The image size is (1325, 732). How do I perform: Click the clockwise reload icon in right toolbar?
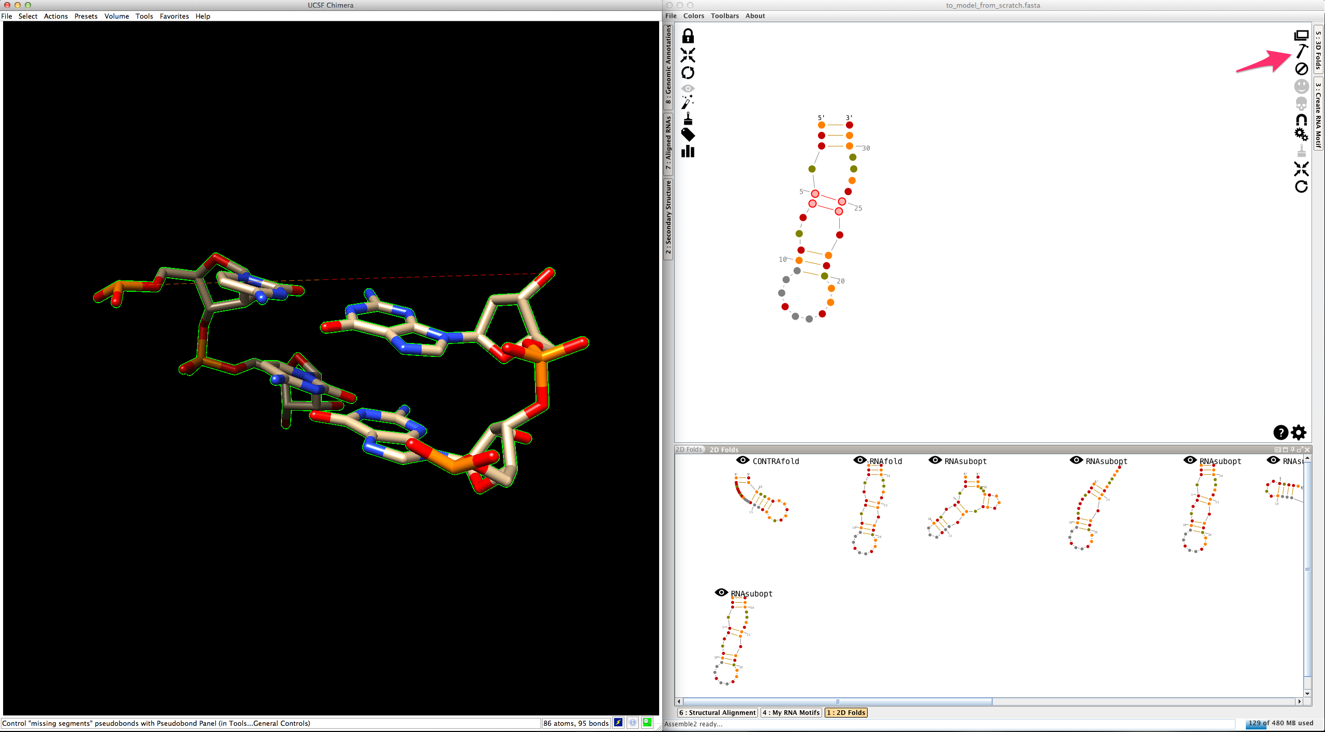click(1301, 187)
